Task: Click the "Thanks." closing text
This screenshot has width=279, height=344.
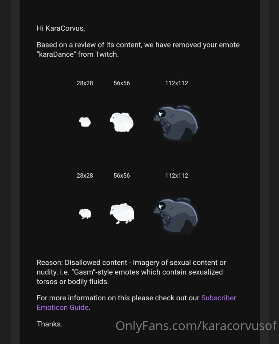Action: point(50,324)
